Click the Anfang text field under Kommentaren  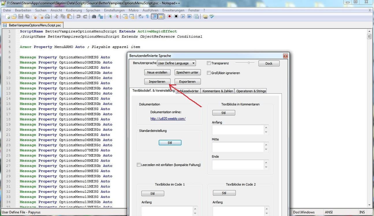pos(238,130)
